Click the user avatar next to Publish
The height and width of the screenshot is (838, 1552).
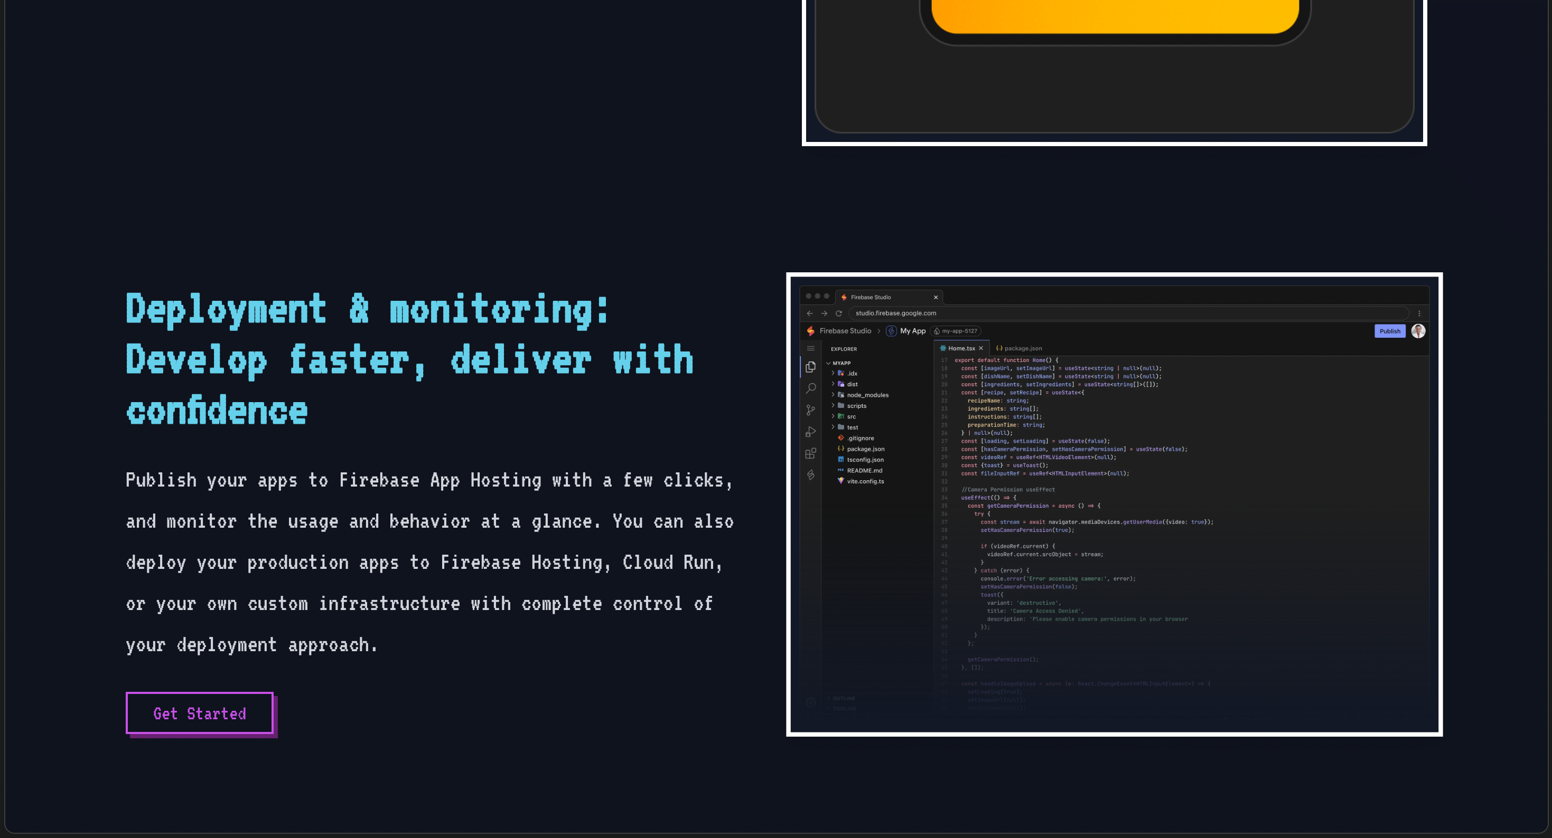[1418, 331]
